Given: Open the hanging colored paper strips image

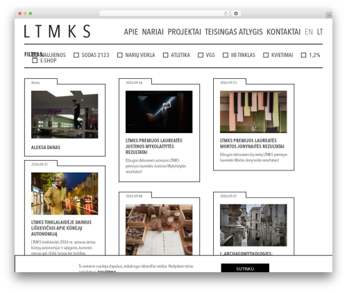Looking at the screenshot, I should 253,112.
